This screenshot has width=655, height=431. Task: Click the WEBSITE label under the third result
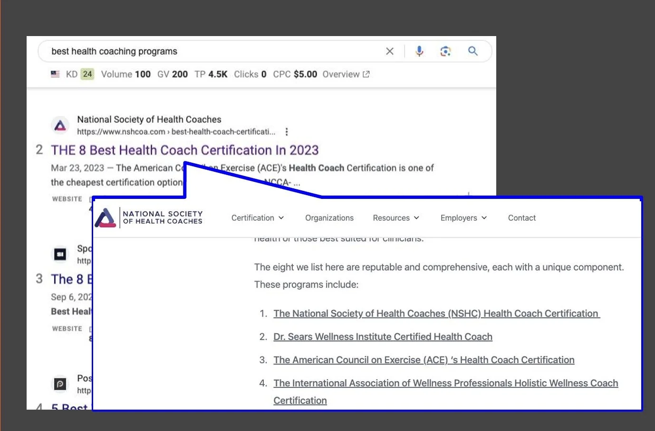click(x=67, y=328)
